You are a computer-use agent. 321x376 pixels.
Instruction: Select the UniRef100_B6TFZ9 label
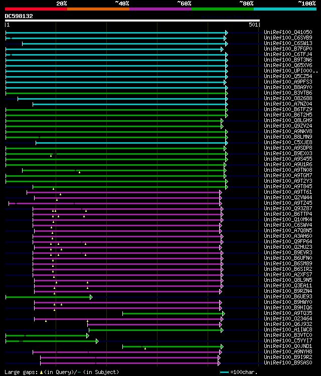(x=288, y=109)
